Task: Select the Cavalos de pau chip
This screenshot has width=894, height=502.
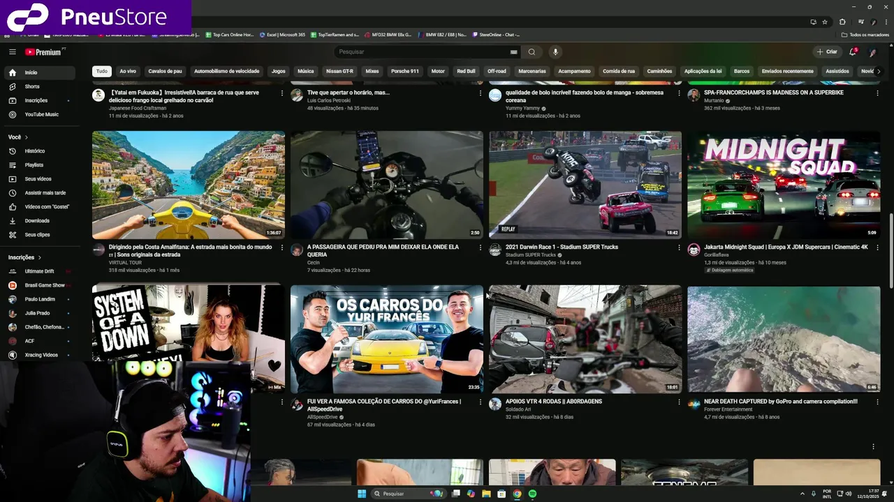Action: tap(165, 71)
